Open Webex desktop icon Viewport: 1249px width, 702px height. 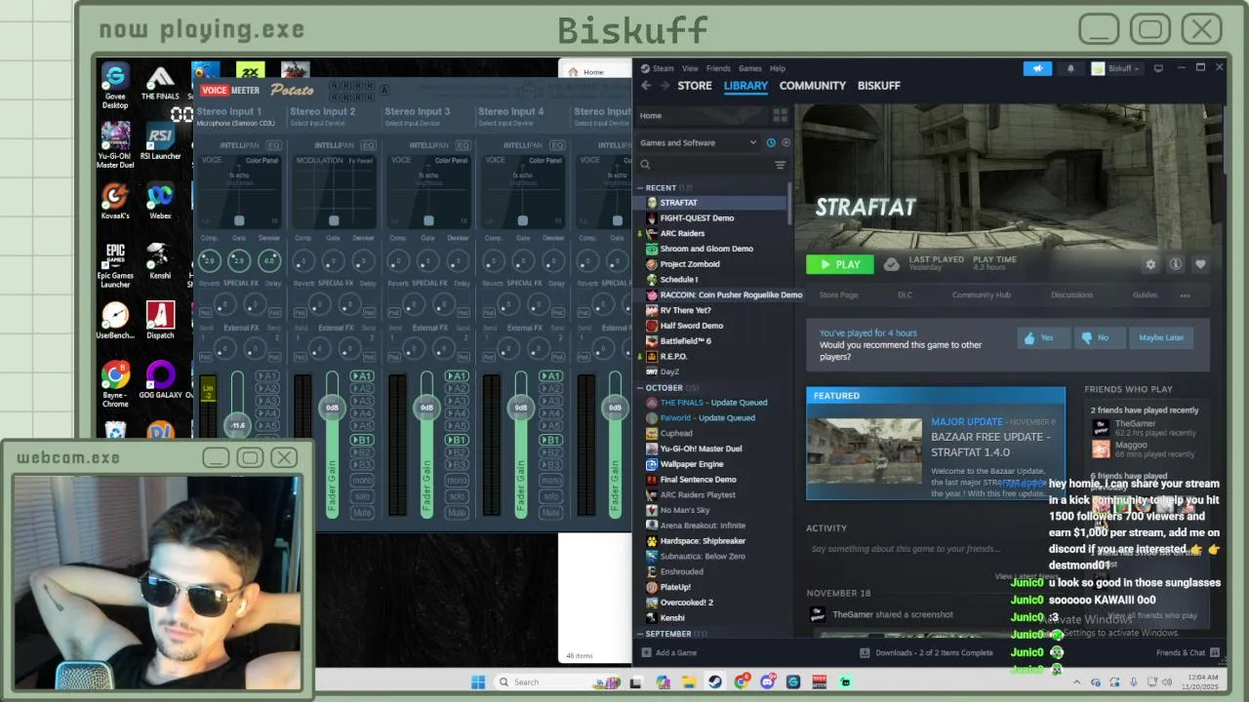tap(160, 202)
